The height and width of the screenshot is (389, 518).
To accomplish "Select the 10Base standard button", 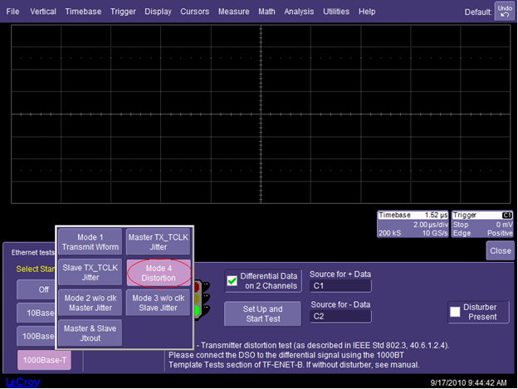I will pyautogui.click(x=37, y=313).
